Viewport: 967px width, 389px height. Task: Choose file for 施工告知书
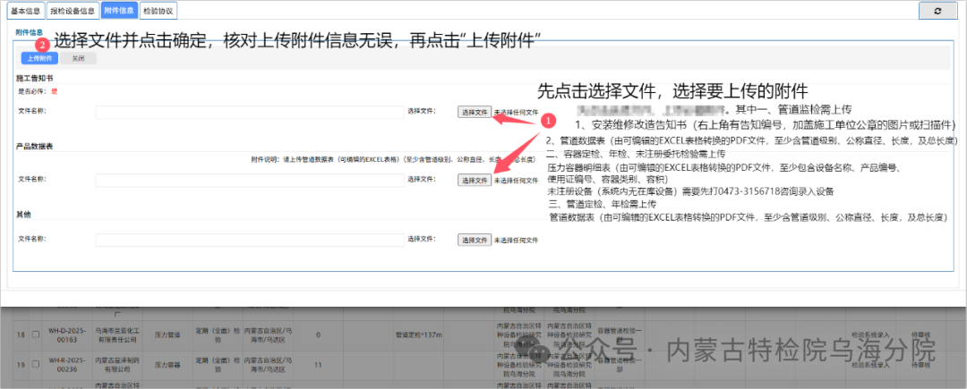coord(475,112)
